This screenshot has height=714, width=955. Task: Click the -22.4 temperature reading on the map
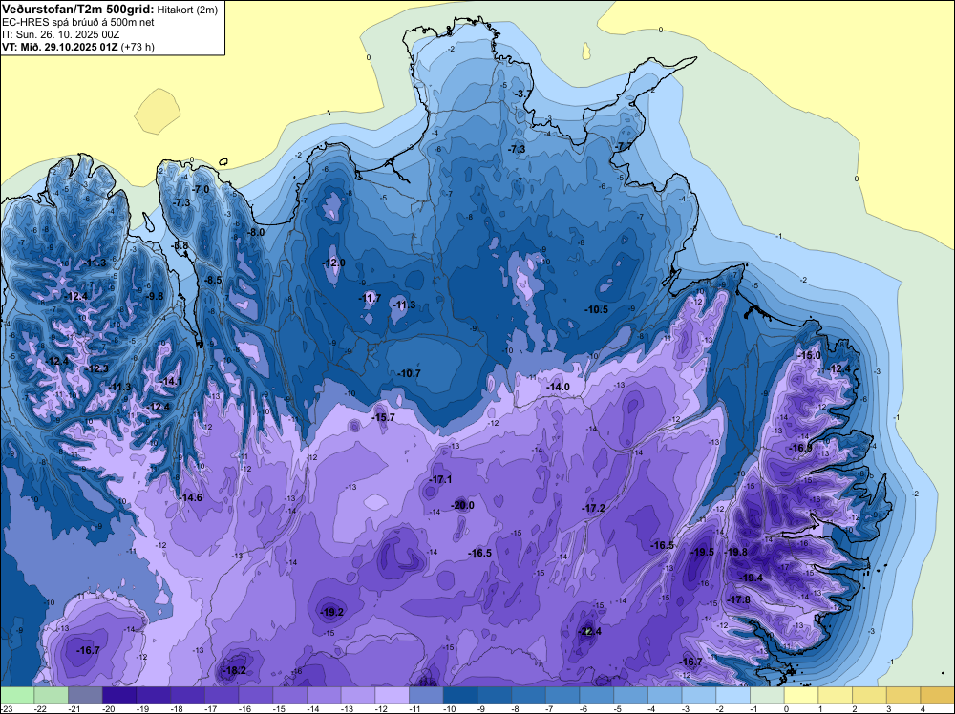(589, 631)
